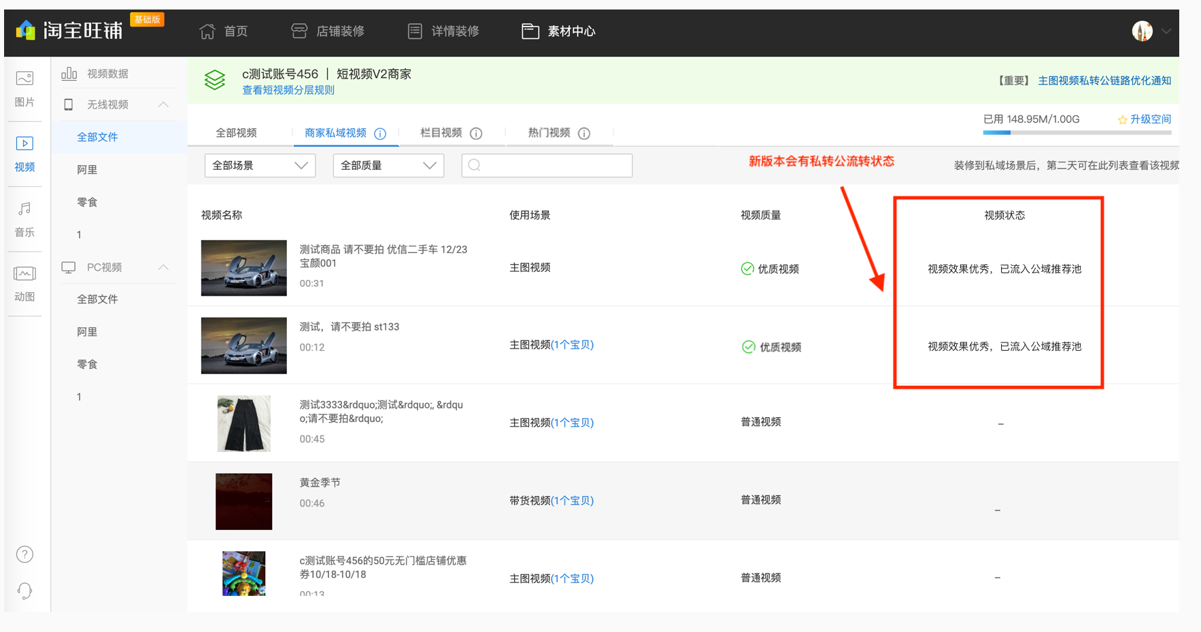Click 升级空间 link
This screenshot has width=1201, height=632.
(1151, 120)
